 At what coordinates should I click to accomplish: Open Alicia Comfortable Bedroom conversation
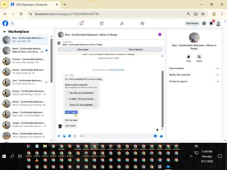coord(25,135)
